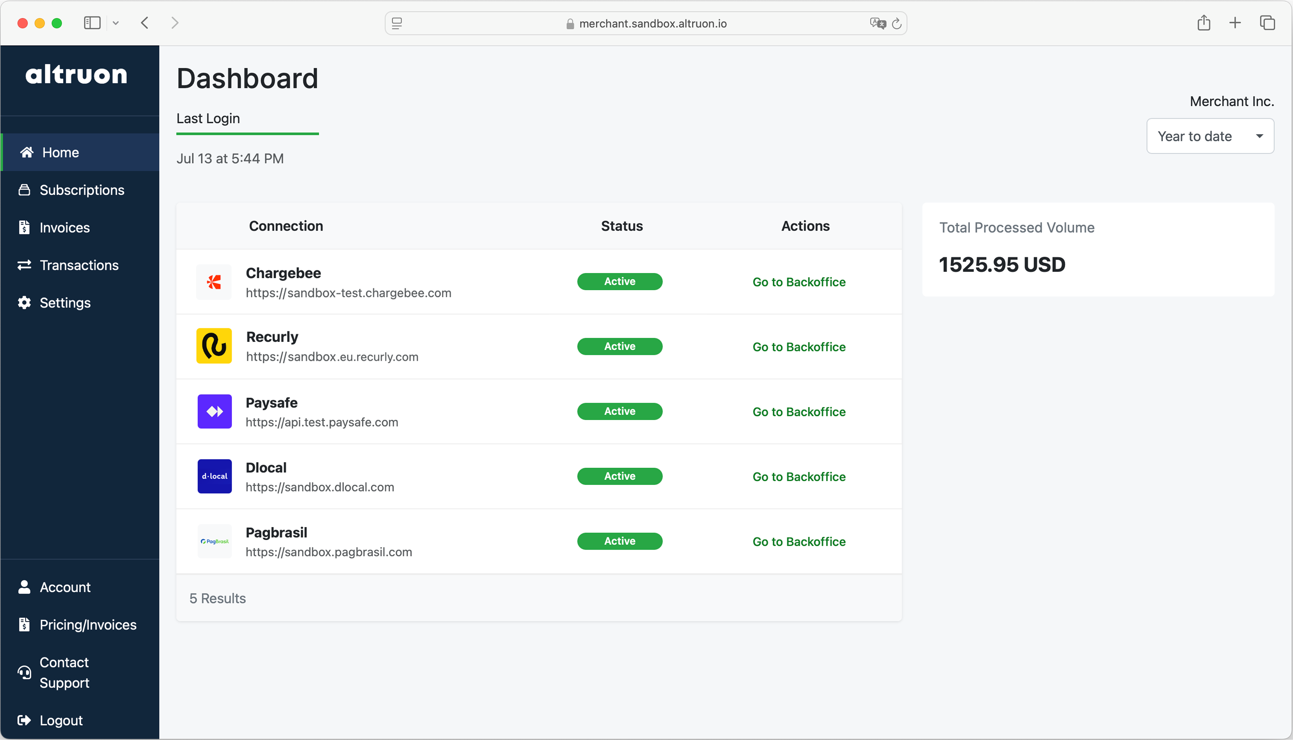
Task: Go to Backoffice for Paysafe
Action: [799, 412]
